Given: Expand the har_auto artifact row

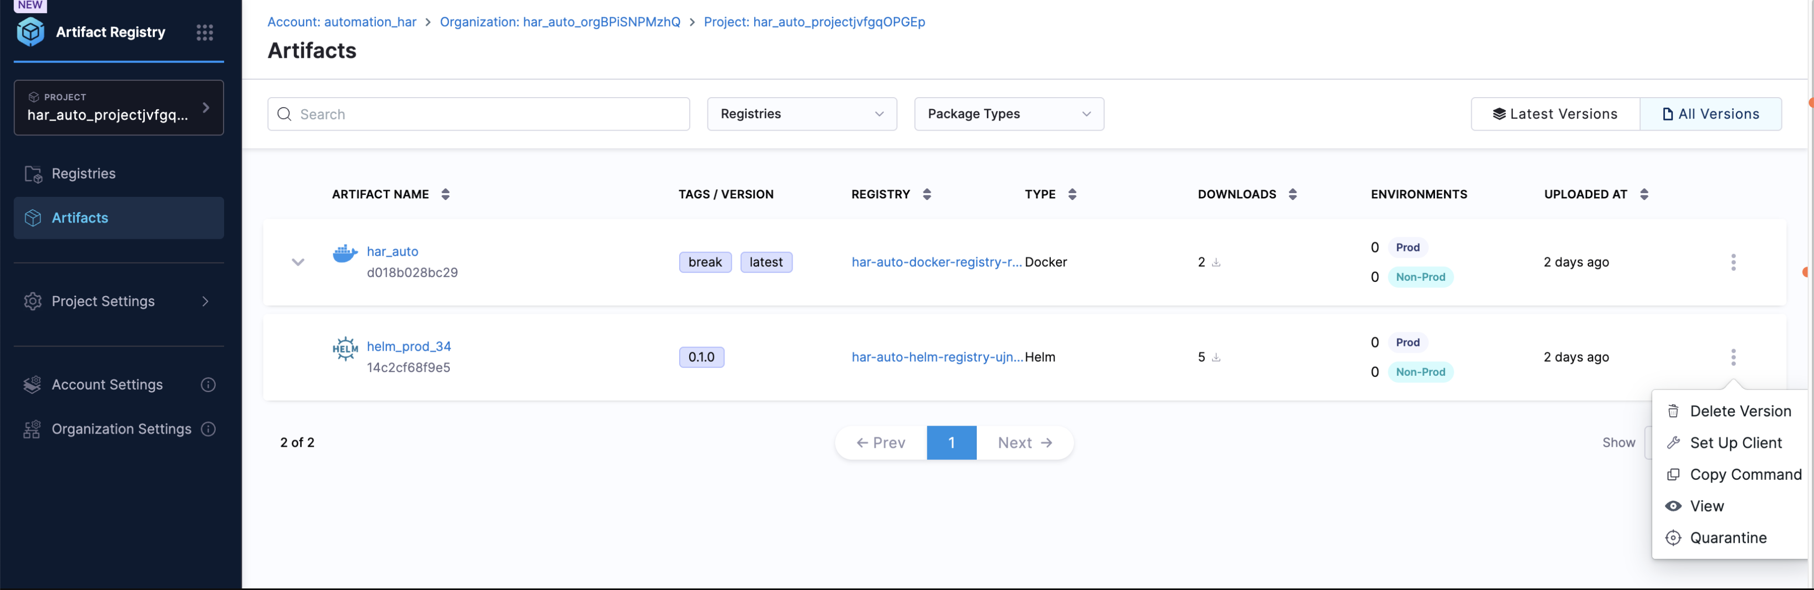Looking at the screenshot, I should pyautogui.click(x=298, y=262).
